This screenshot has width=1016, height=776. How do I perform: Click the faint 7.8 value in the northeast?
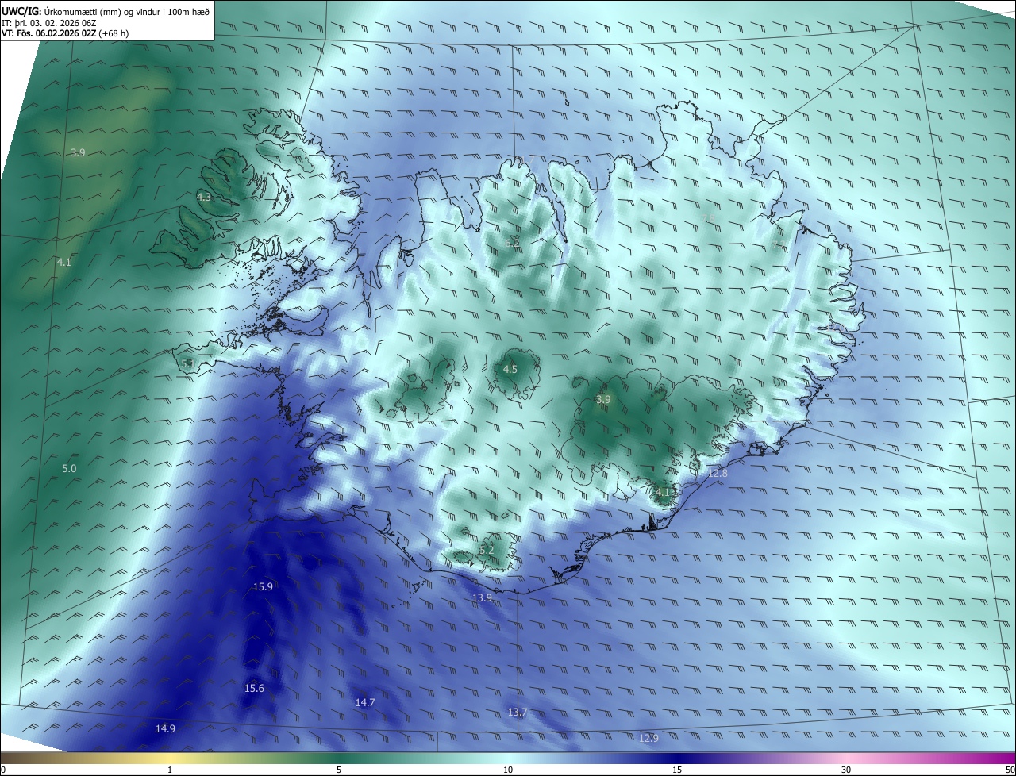[x=709, y=218]
